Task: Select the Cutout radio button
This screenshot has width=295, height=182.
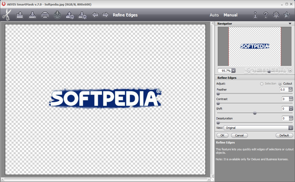Action: point(280,84)
